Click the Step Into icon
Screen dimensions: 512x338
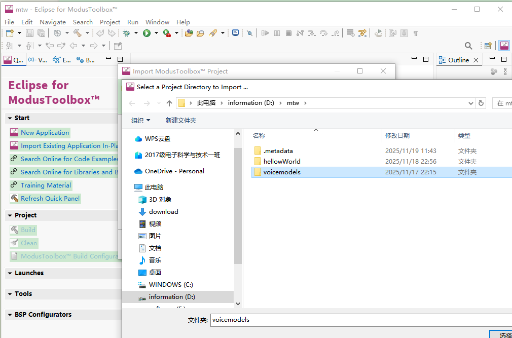(312, 33)
